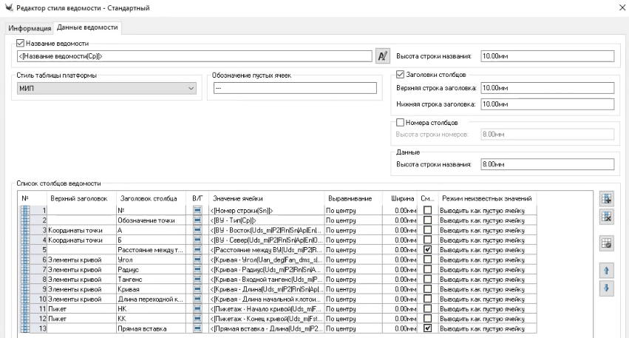This screenshot has width=629, height=338.
Task: Select the Данные ведомости tab
Action: click(88, 28)
